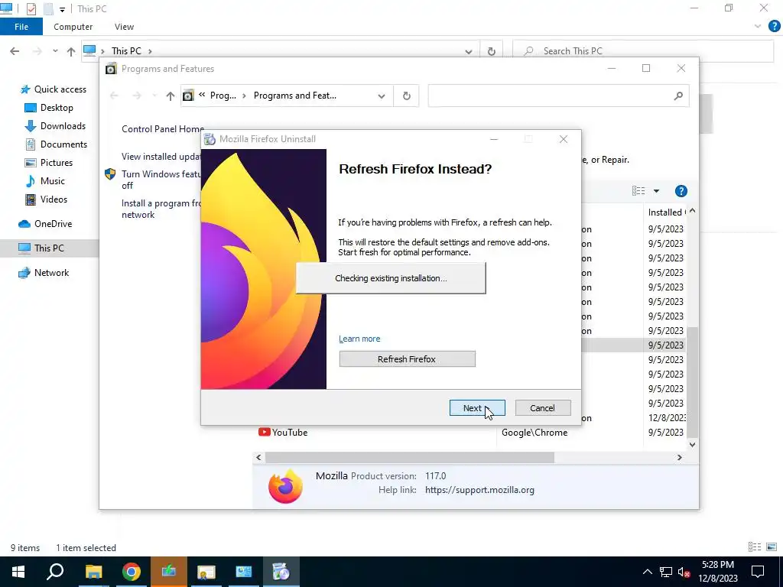This screenshot has height=587, width=783.
Task: Click the help icon in This PC ribbon
Action: coord(774,27)
